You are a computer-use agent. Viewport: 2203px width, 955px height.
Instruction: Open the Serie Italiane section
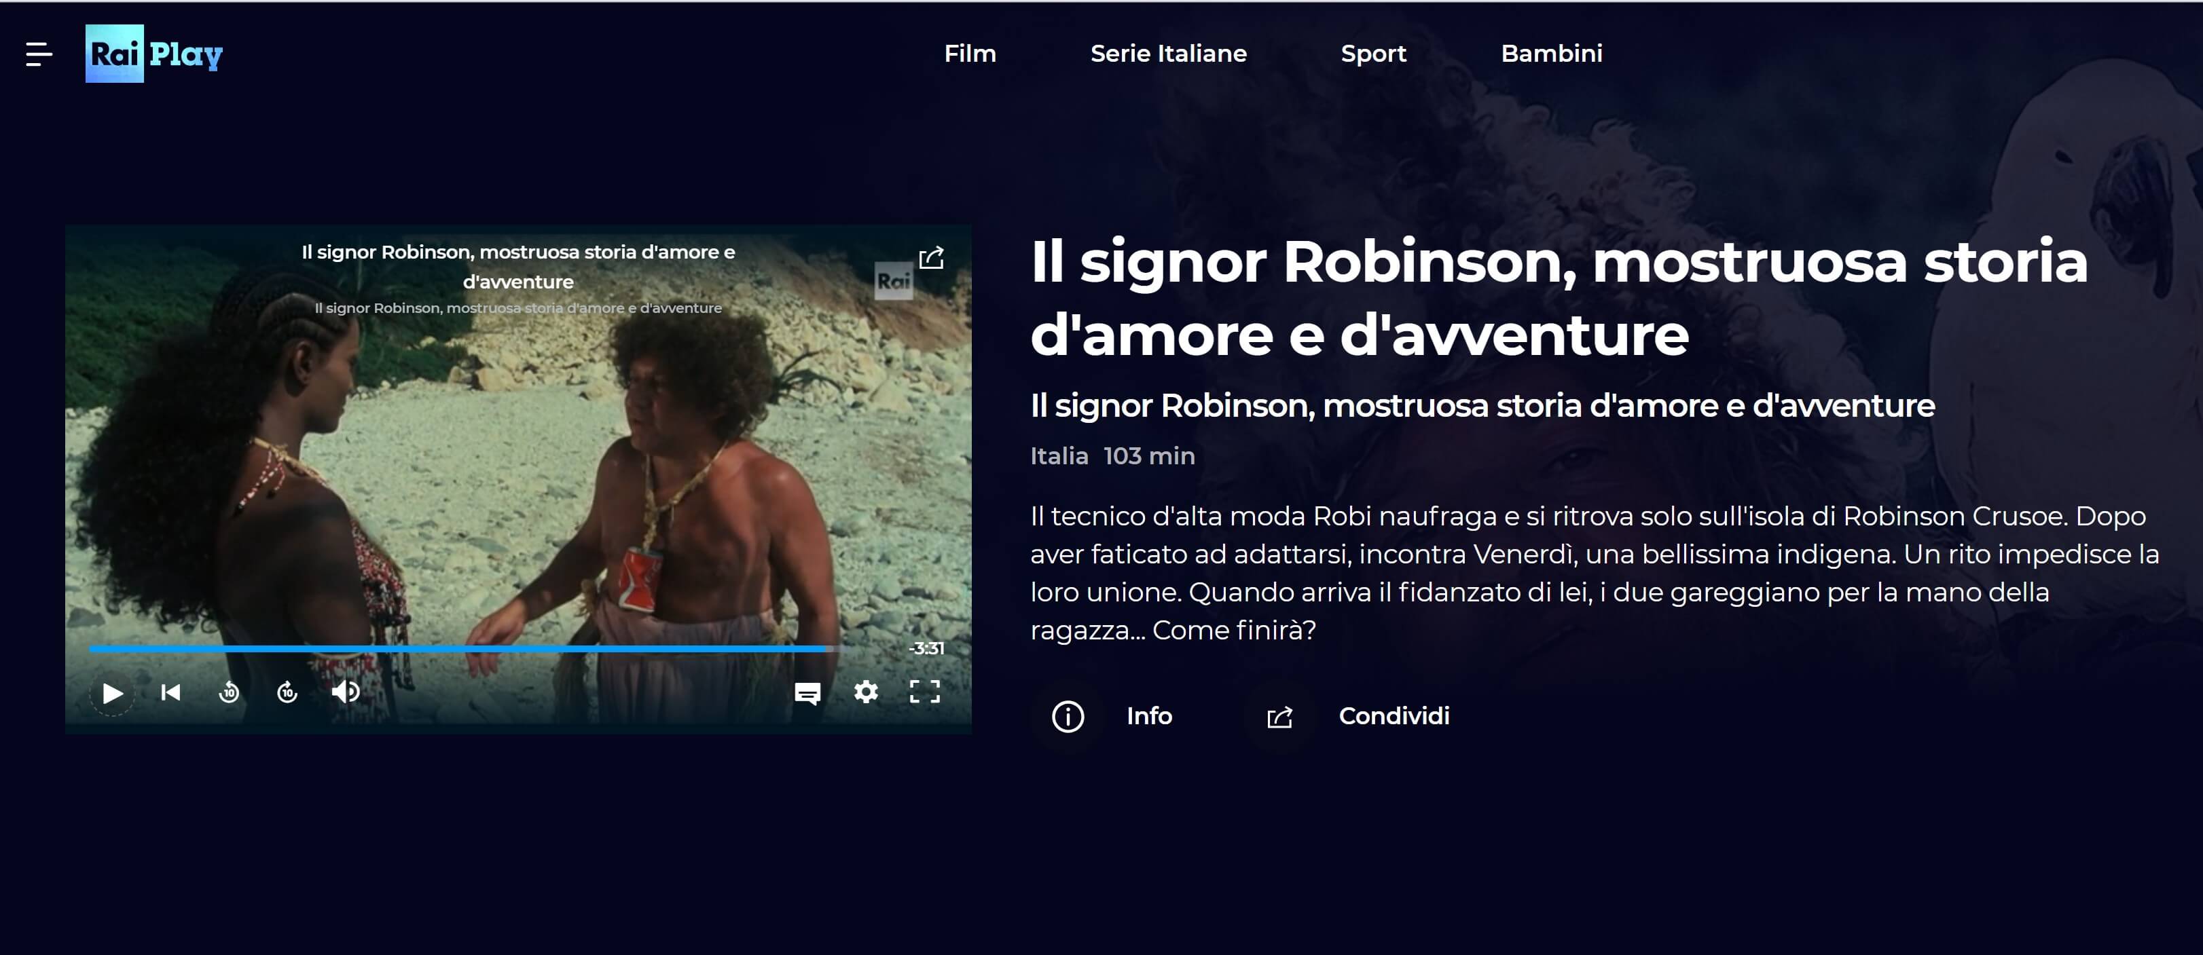(x=1168, y=53)
